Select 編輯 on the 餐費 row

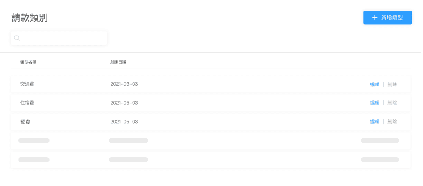(375, 122)
